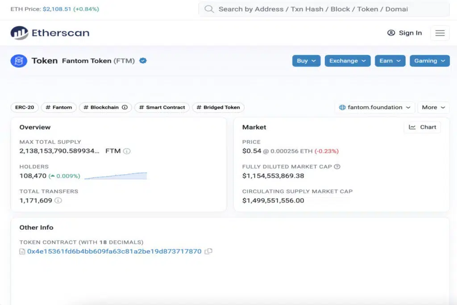
Task: Open the hamburger menu icon
Action: point(440,33)
